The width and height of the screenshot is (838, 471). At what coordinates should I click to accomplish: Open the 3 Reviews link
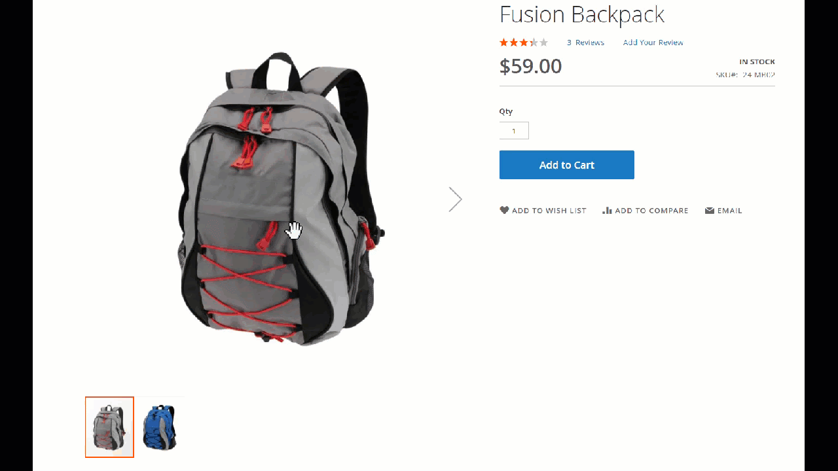585,43
